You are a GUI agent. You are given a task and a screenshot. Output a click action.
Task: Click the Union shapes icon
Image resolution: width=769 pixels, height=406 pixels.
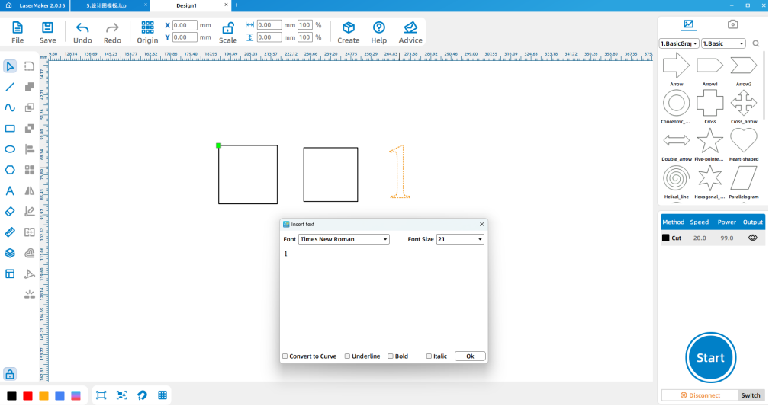point(30,87)
